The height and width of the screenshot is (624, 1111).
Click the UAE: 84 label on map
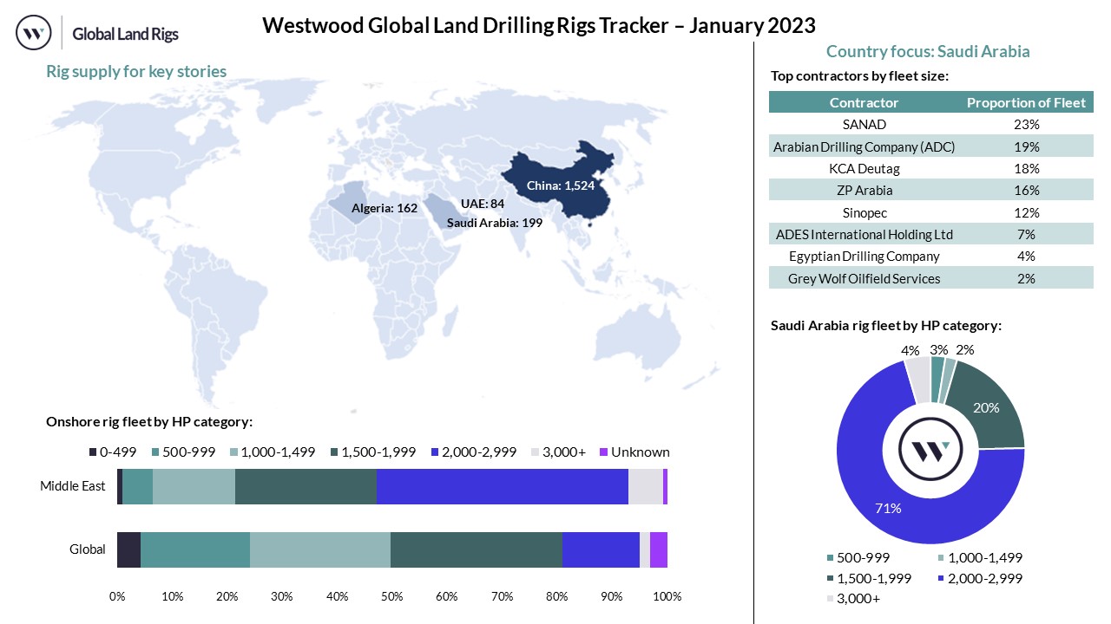pyautogui.click(x=482, y=203)
